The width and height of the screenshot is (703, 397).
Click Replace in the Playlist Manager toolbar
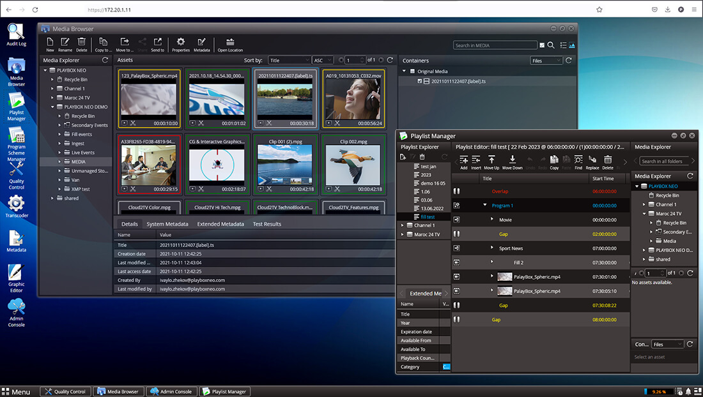point(592,162)
